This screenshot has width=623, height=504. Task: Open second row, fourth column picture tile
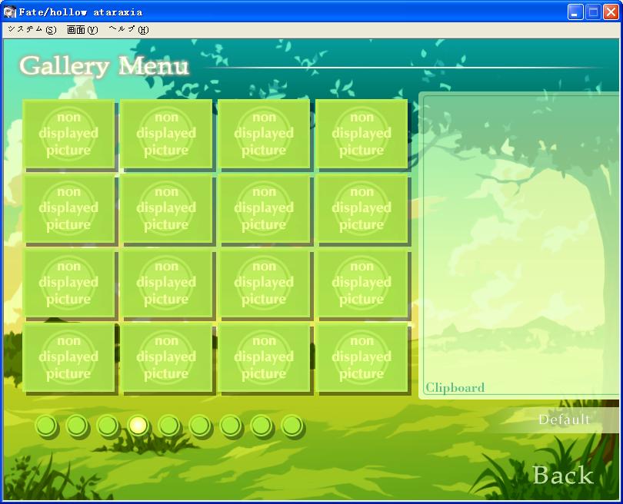click(x=362, y=208)
